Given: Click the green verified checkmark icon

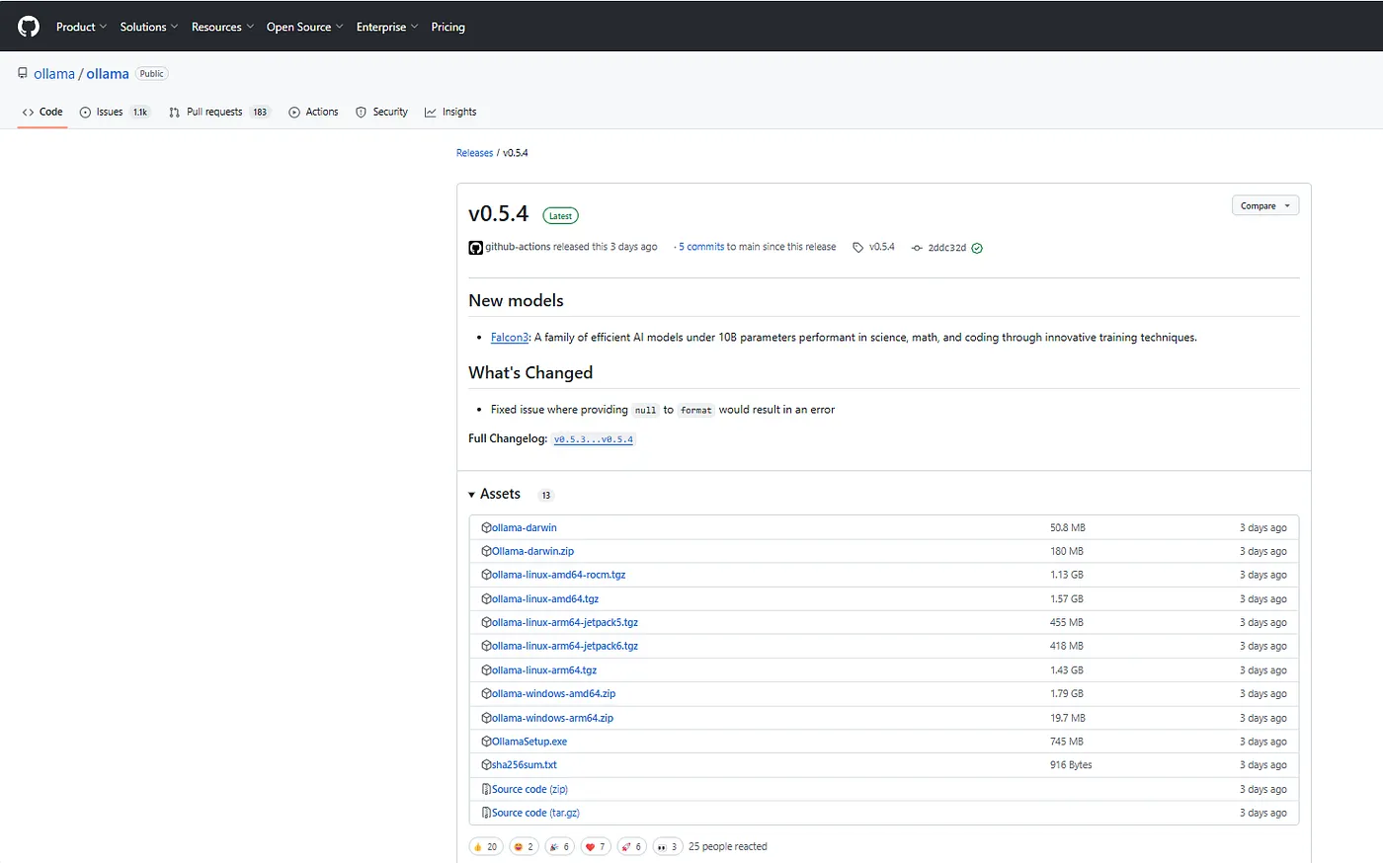Looking at the screenshot, I should (x=977, y=248).
